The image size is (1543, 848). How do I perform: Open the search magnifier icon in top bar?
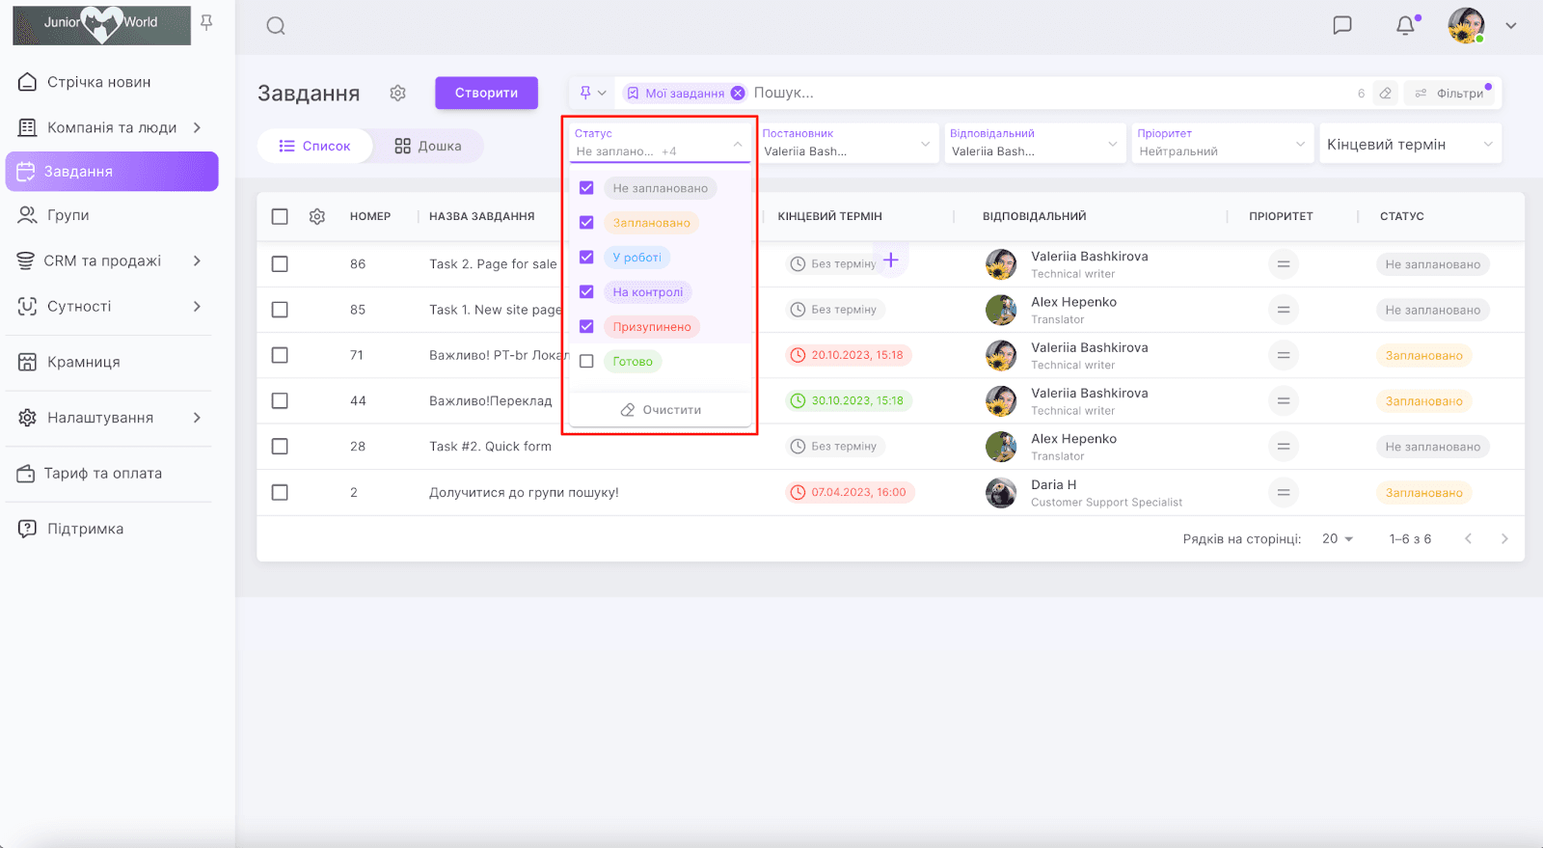point(276,26)
